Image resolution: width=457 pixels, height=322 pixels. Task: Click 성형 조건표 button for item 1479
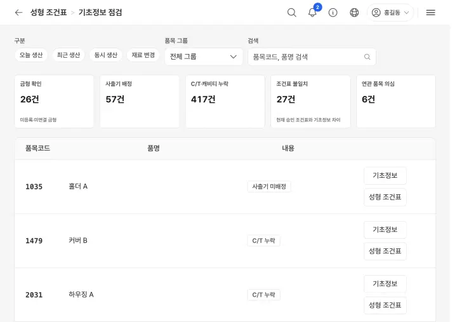pyautogui.click(x=385, y=251)
